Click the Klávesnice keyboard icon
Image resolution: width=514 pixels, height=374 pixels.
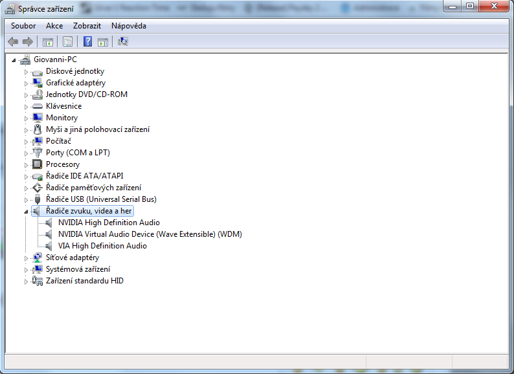38,106
